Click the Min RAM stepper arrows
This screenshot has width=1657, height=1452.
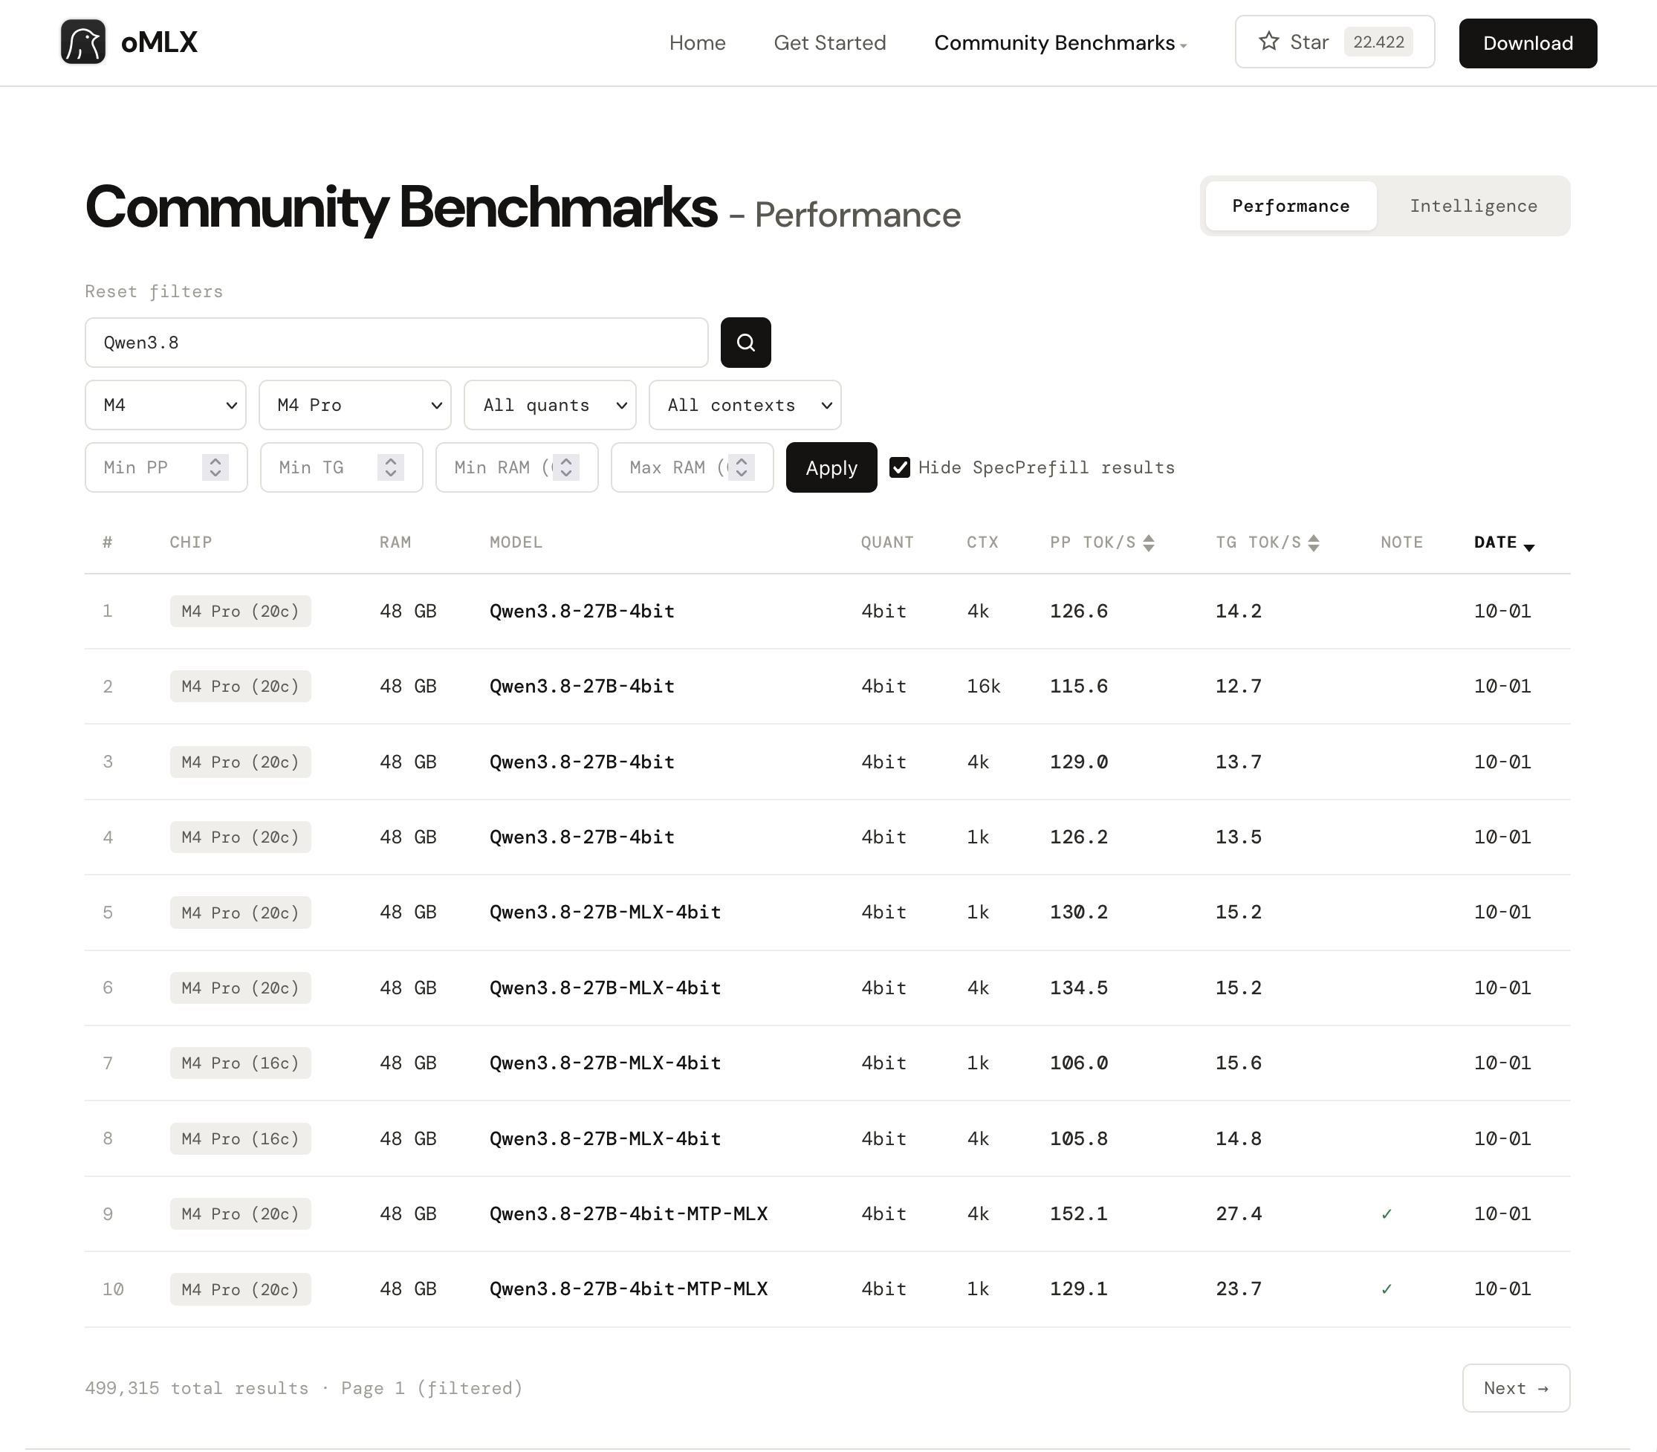click(x=565, y=467)
